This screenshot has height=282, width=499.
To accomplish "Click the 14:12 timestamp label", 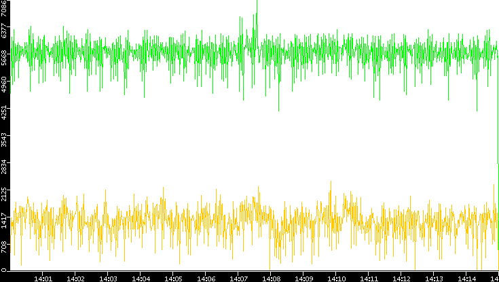I will point(401,279).
